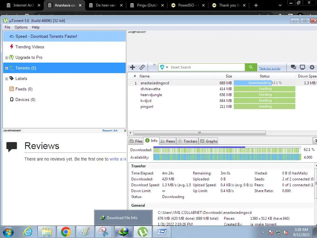This screenshot has height=238, width=317.
Task: Switch to the Internet Archive browser tab
Action: (24, 5)
